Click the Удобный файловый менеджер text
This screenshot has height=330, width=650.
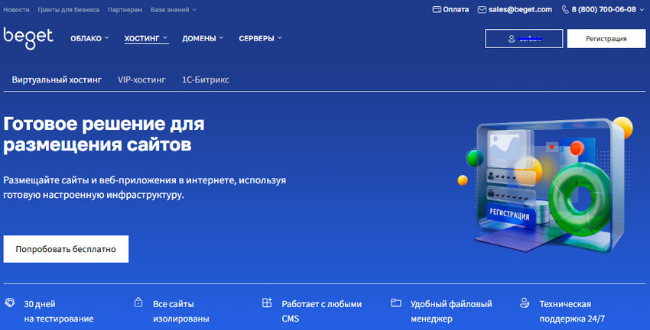451,312
